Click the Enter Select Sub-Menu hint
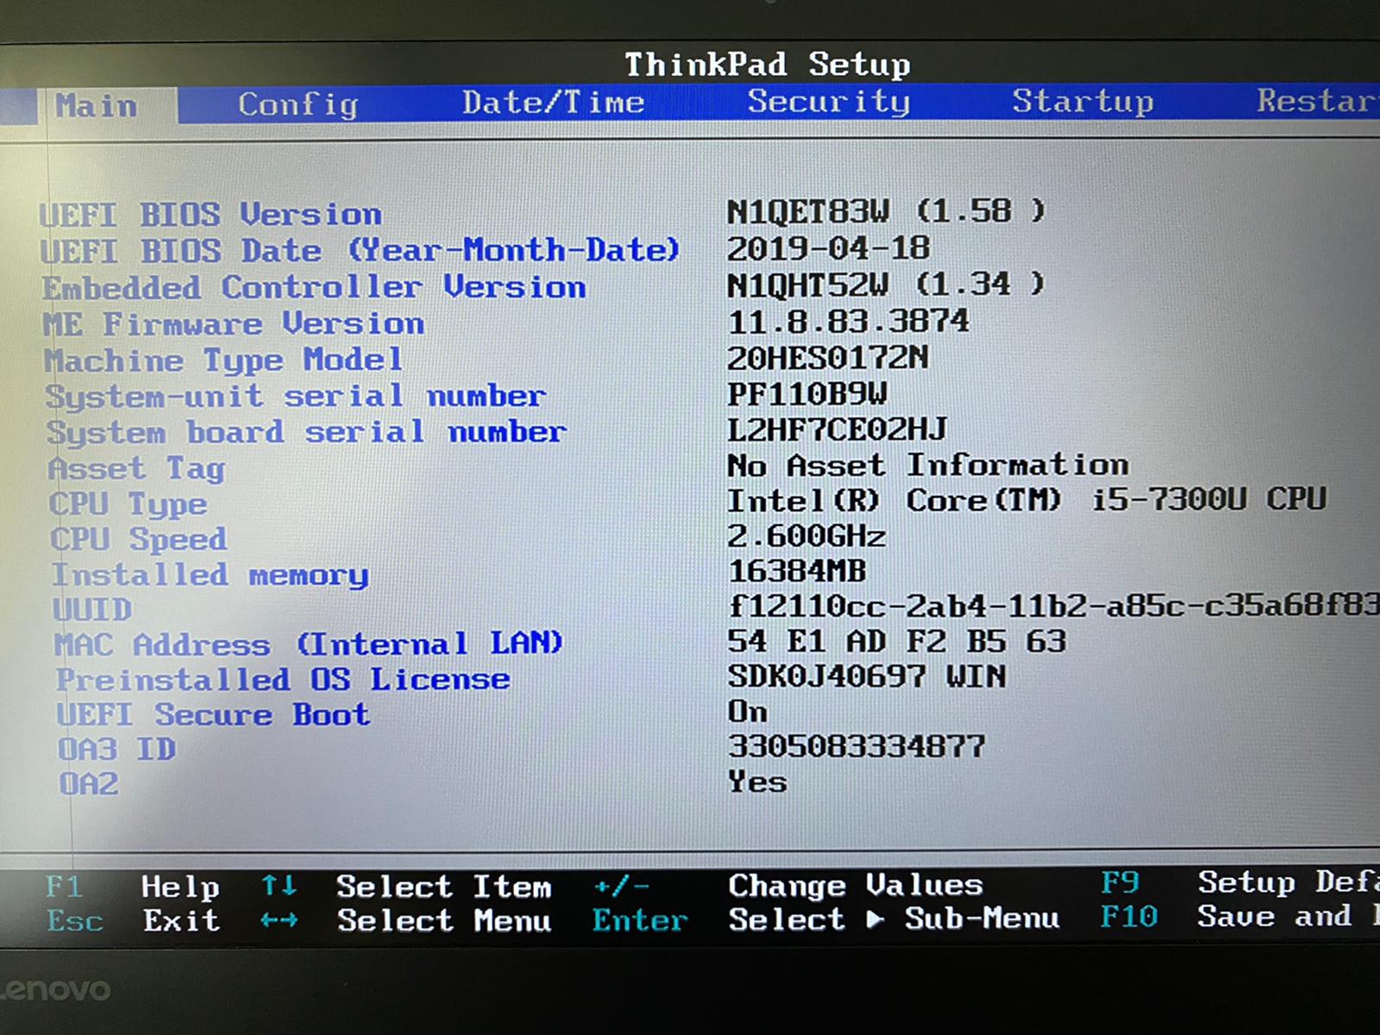 pyautogui.click(x=825, y=919)
